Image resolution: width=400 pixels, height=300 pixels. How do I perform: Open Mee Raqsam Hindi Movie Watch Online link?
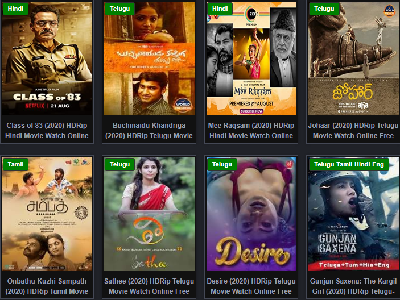[251, 130]
